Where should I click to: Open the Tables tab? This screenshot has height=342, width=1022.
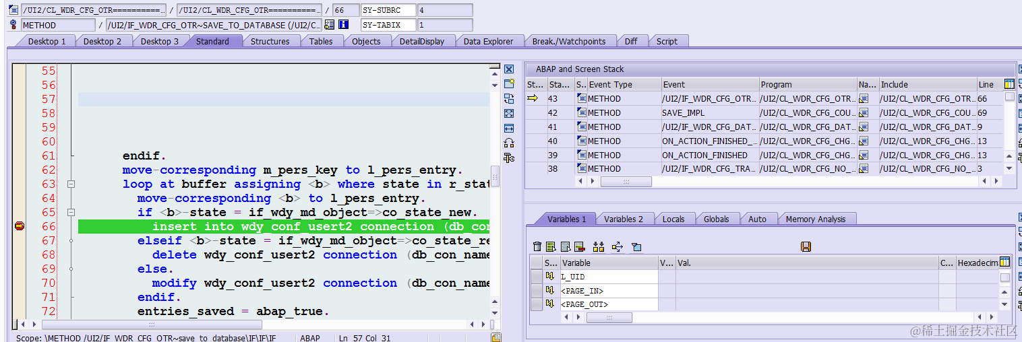321,41
